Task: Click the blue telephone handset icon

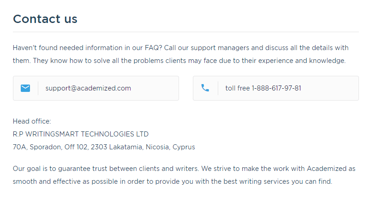Action: tap(205, 88)
